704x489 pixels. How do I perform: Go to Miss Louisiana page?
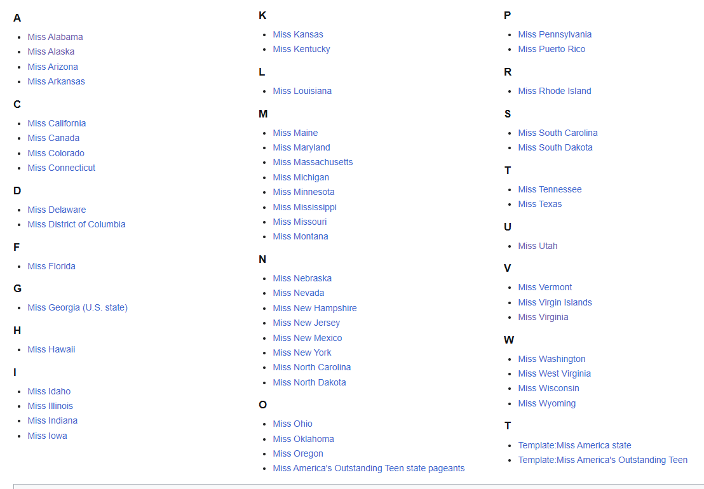302,91
